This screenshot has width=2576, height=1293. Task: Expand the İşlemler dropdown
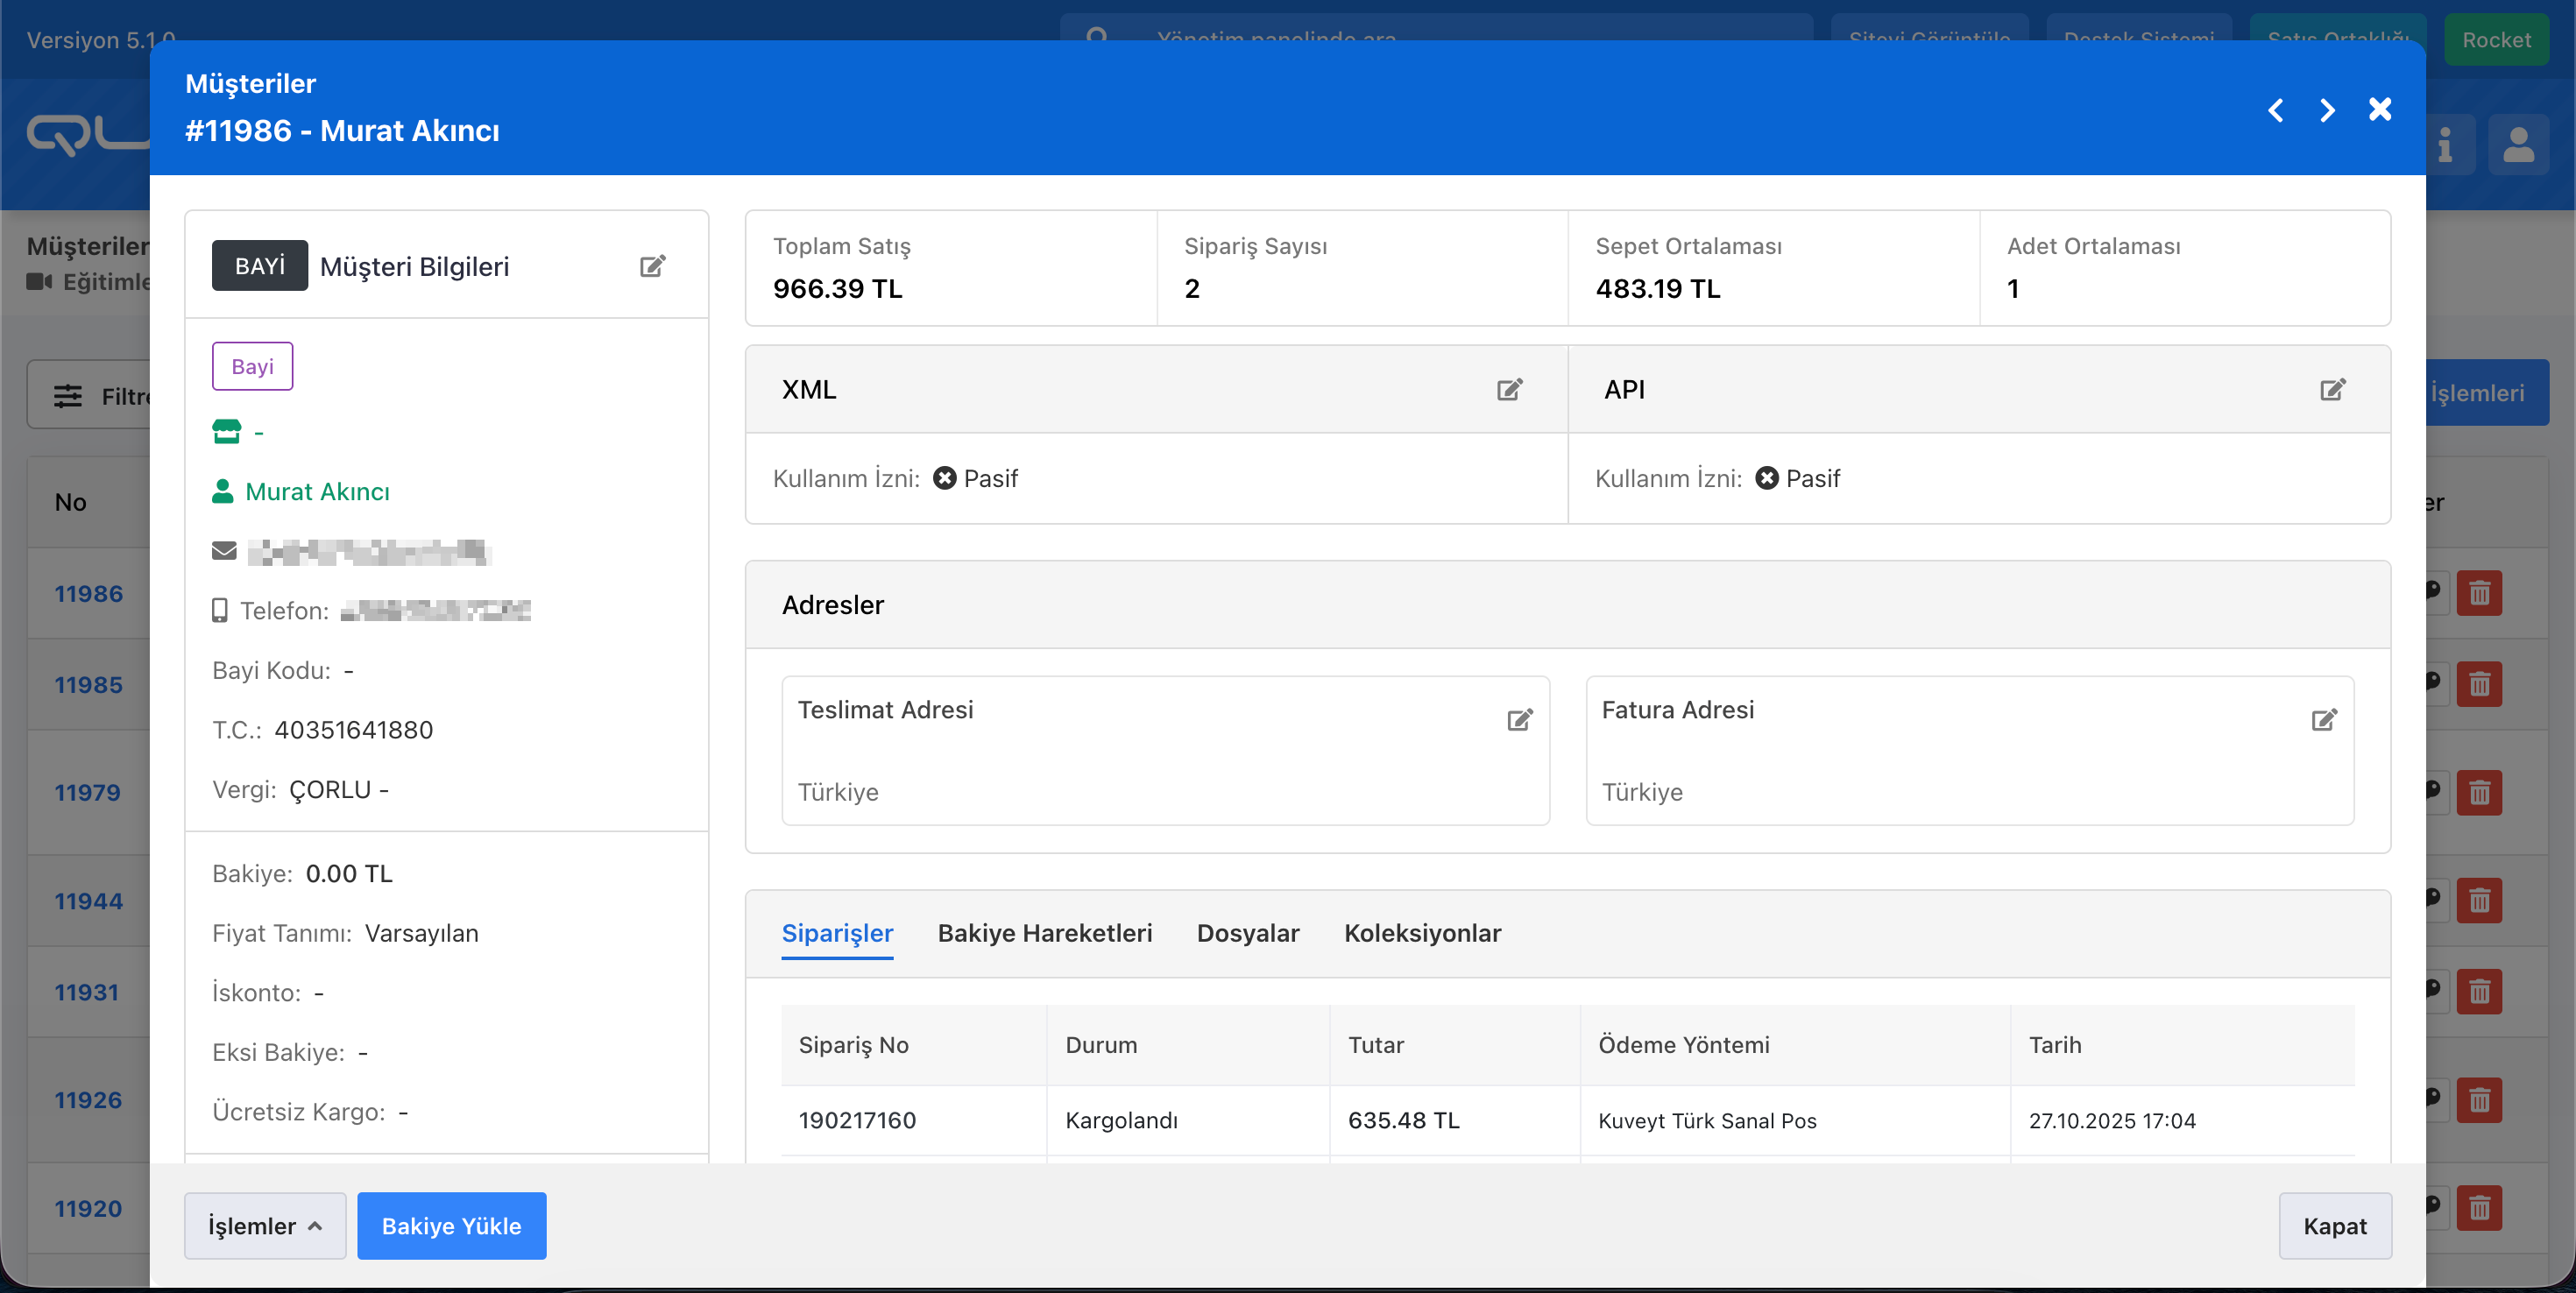pos(265,1225)
